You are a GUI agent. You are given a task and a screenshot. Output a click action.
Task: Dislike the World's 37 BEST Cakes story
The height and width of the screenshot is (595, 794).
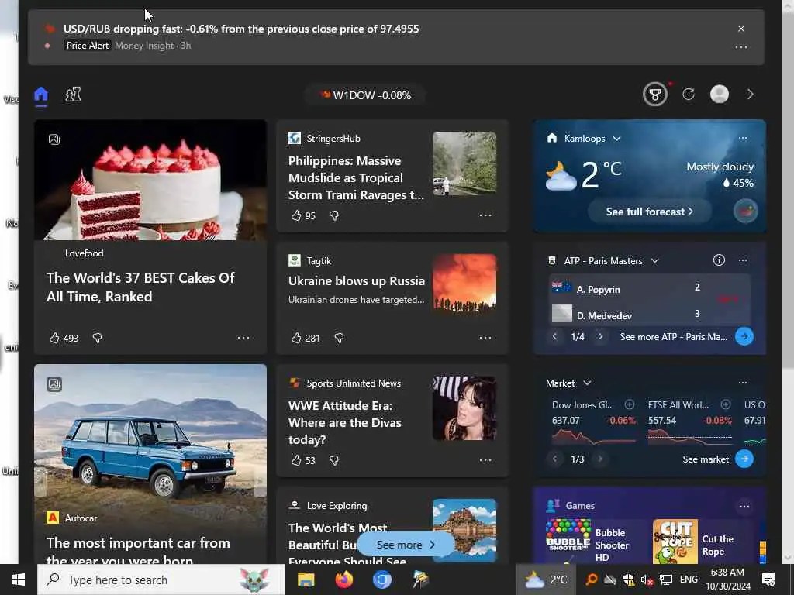pyautogui.click(x=97, y=338)
